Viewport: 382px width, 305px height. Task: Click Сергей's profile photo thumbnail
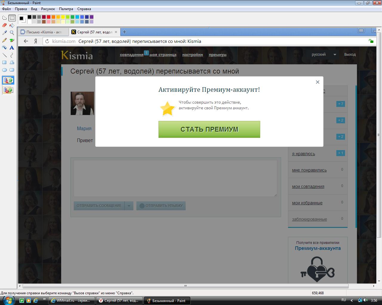(x=82, y=103)
